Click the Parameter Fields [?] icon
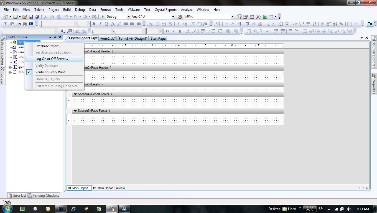This screenshot has width=377, height=213. [x=15, y=52]
